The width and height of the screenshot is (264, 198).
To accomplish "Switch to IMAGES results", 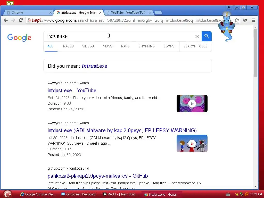I will [68, 46].
